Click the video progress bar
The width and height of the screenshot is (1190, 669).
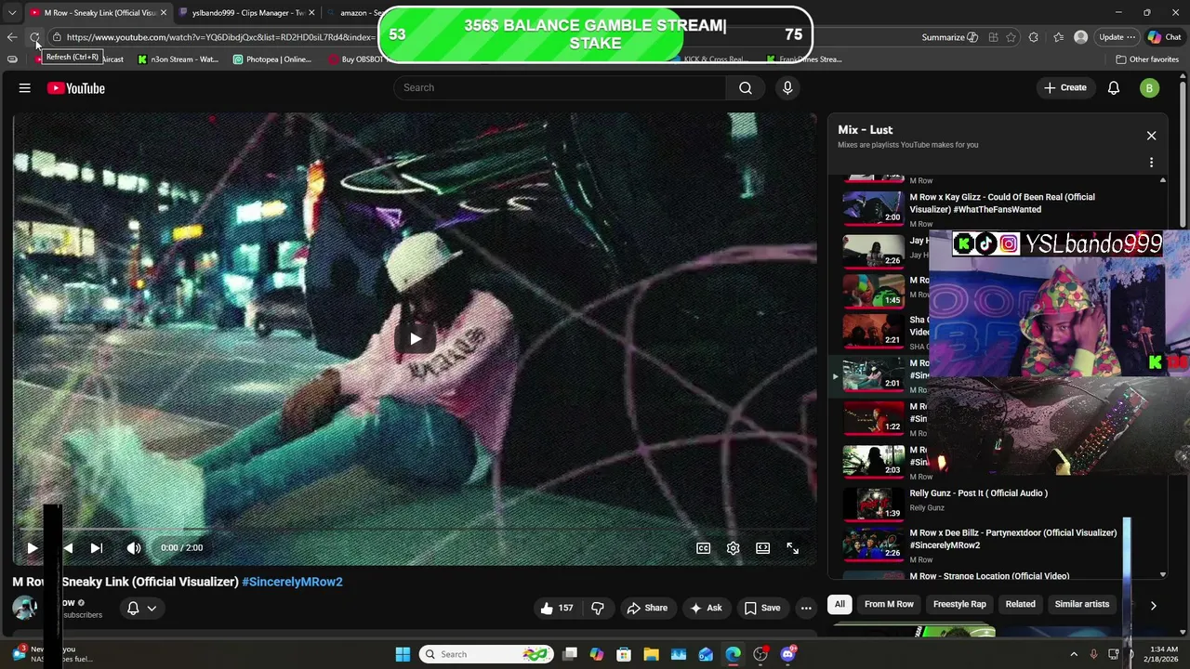pyautogui.click(x=415, y=530)
